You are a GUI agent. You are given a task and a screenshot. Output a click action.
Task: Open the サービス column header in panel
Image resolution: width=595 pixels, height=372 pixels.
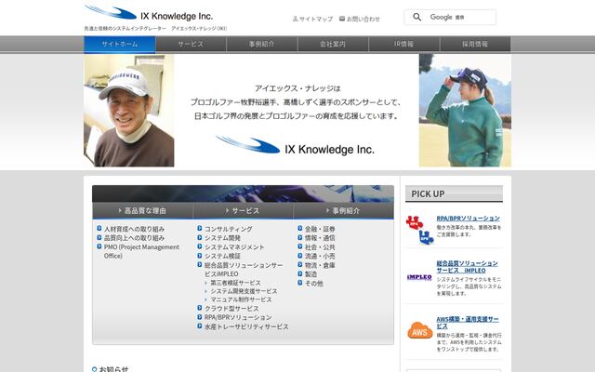(x=243, y=211)
